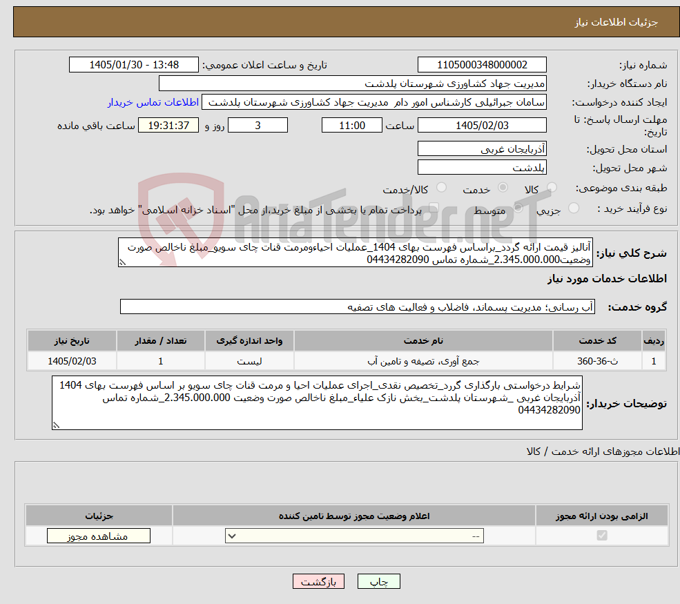Click the جزئیات column header
This screenshot has height=604, width=680.
tap(99, 516)
